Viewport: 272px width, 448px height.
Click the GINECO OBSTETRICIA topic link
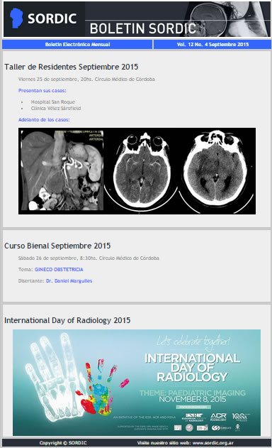tap(59, 269)
